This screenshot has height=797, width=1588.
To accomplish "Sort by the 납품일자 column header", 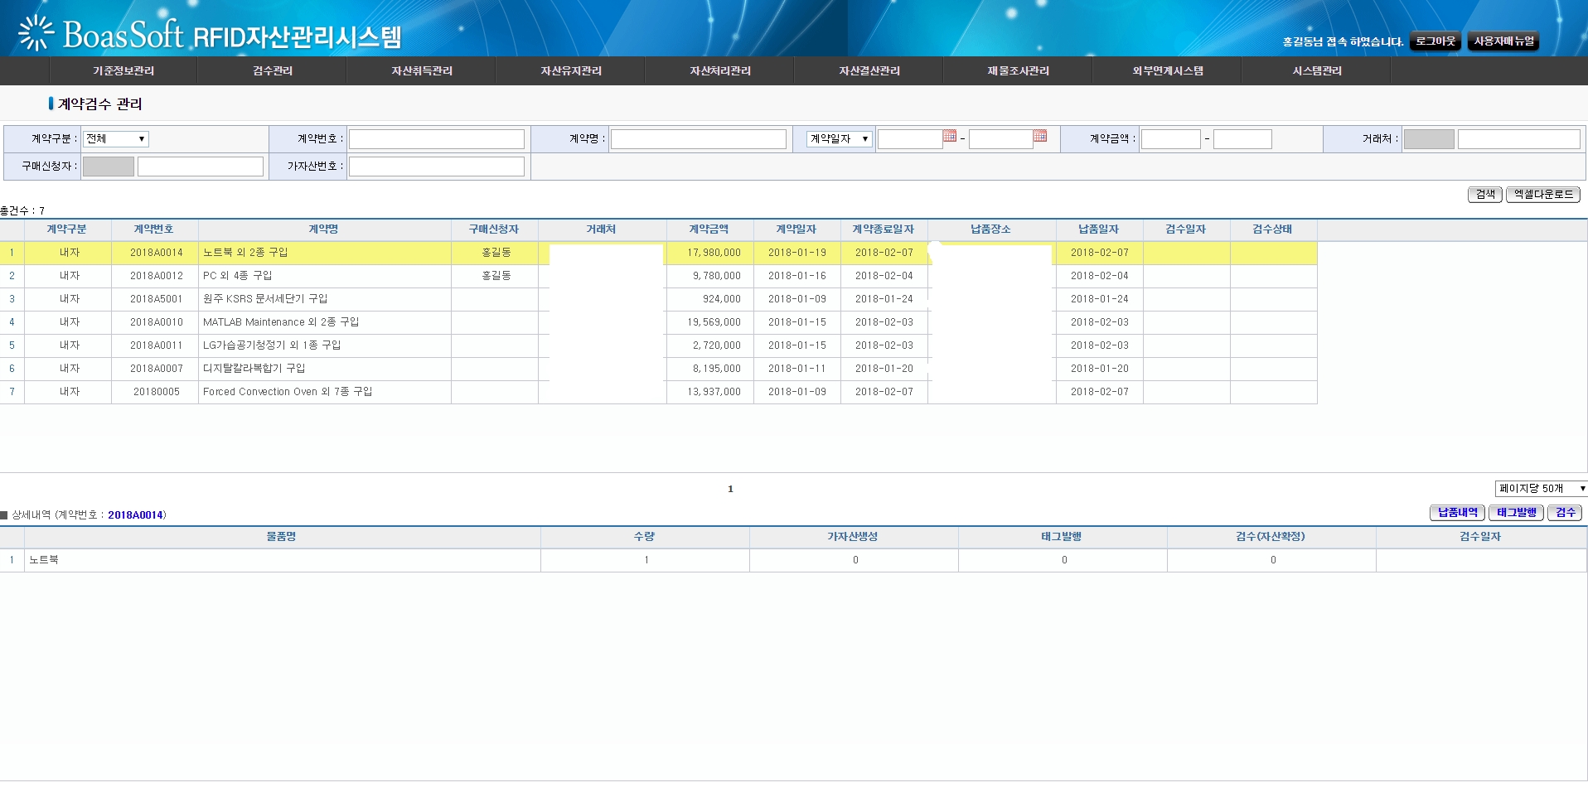I will (1099, 229).
